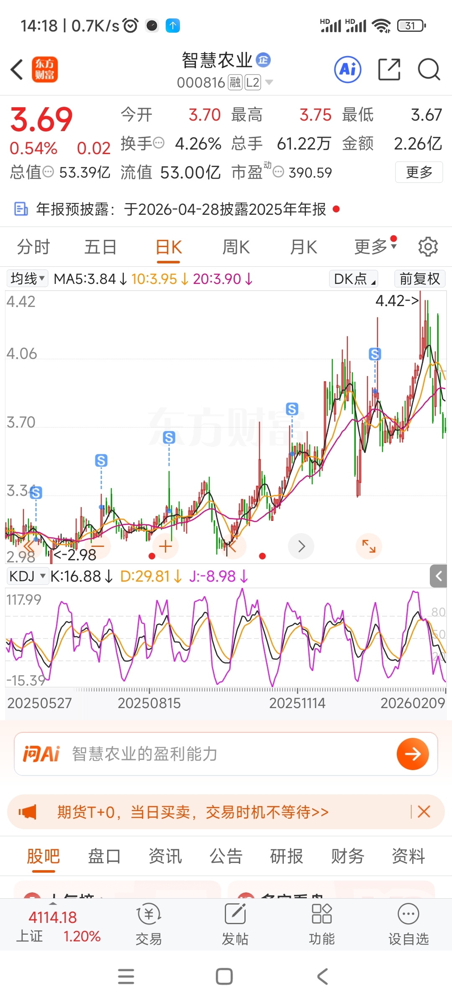This screenshot has width=452, height=1005.
Task: Switch to the 分时 chart tab
Action: 33,247
